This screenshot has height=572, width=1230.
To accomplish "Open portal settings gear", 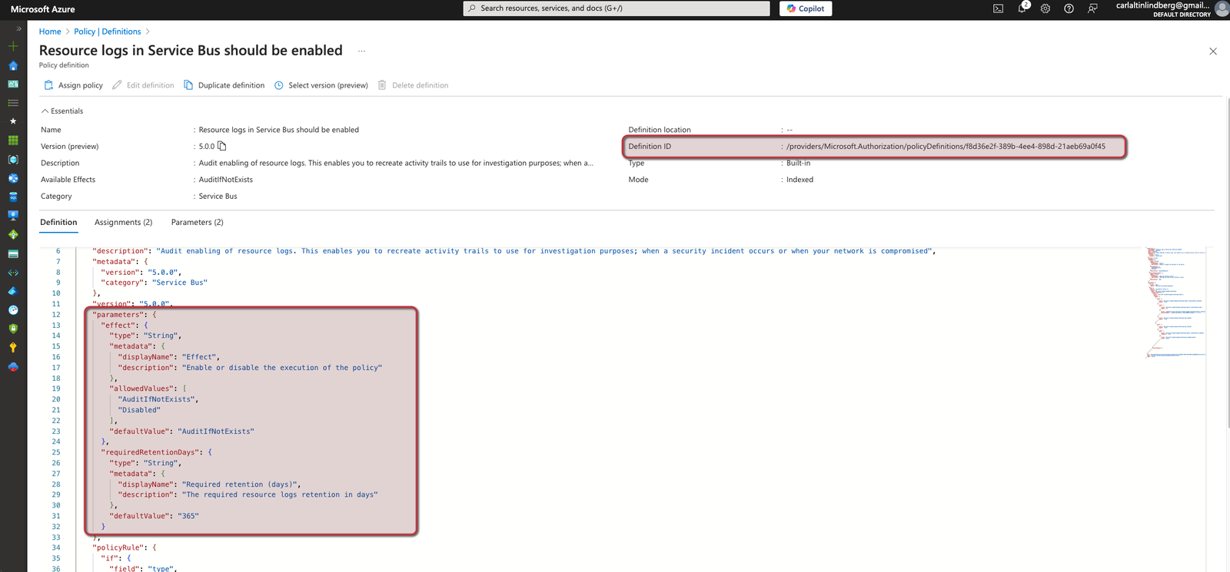I will (x=1045, y=8).
